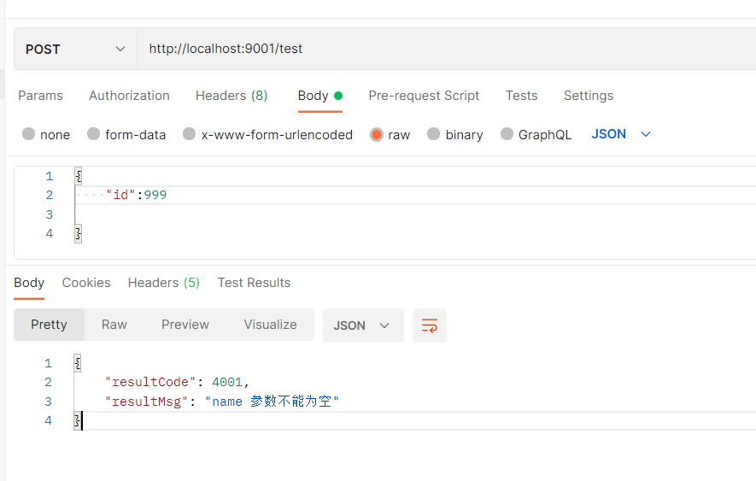Open the response JSON format dropdown
This screenshot has width=756, height=481.
tap(362, 326)
